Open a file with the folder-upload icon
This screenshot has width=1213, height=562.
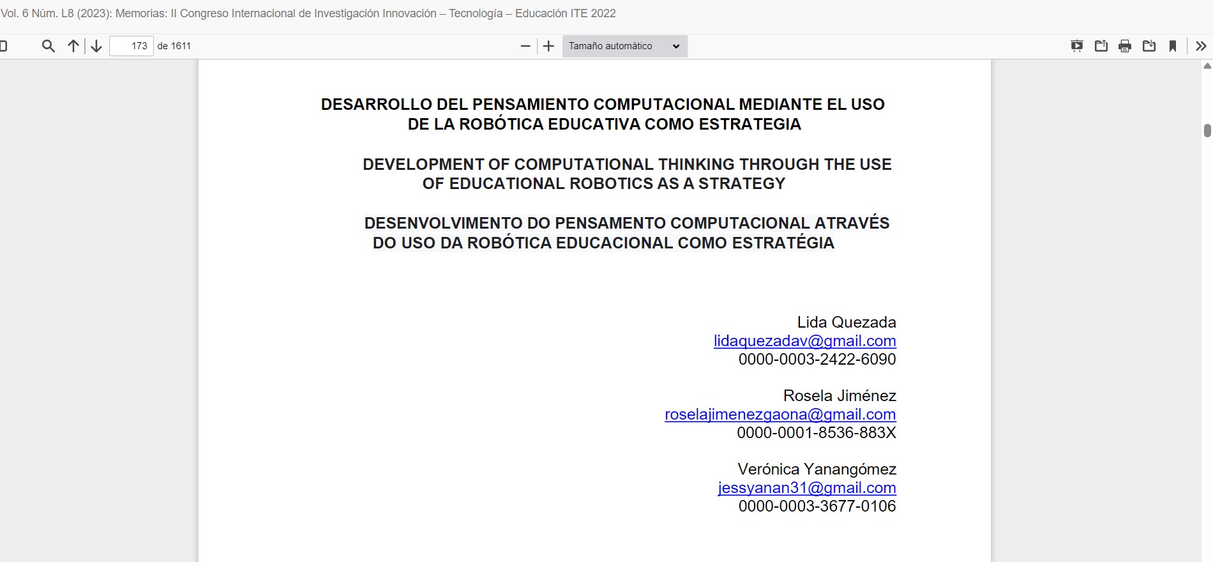coord(1101,46)
